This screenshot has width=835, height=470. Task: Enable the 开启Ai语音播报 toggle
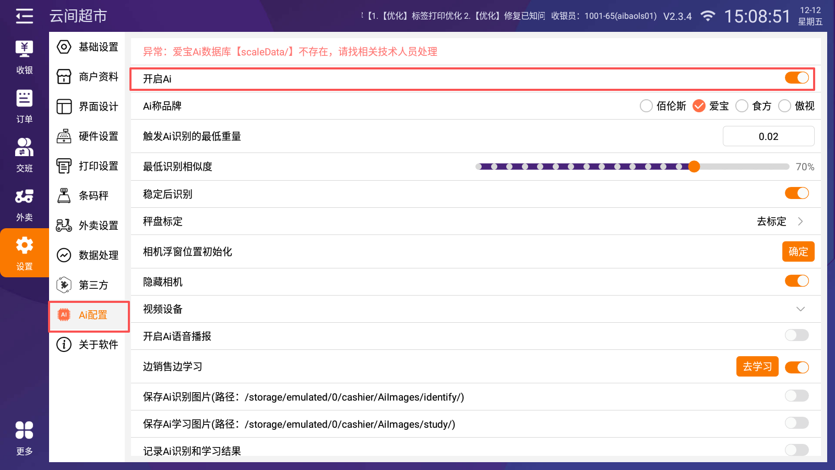[796, 335]
